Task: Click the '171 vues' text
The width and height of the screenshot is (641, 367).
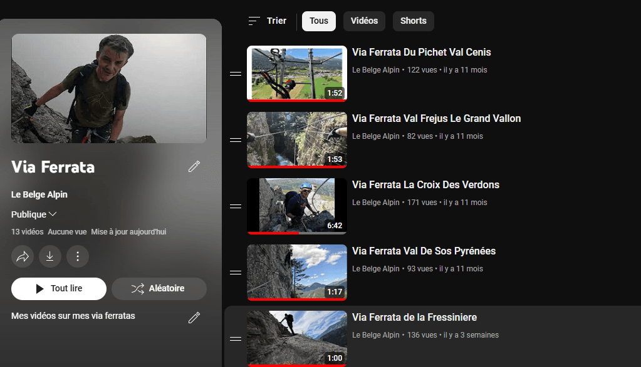Action: click(422, 203)
